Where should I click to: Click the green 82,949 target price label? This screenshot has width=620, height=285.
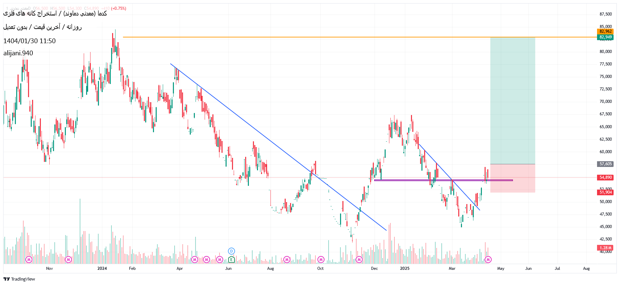tap(605, 37)
